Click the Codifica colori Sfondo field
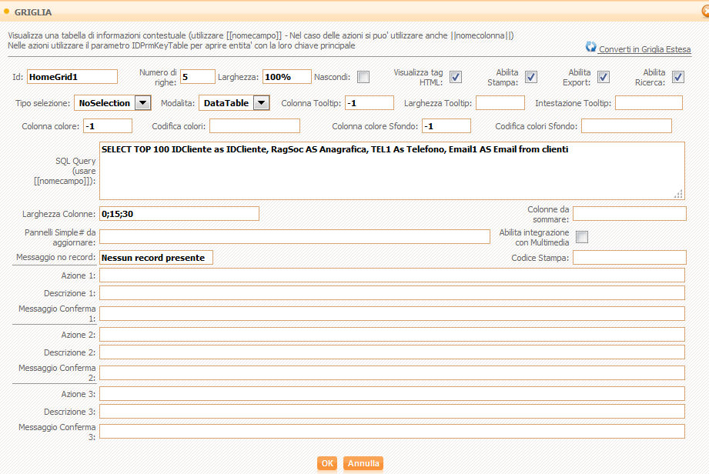Image resolution: width=709 pixels, height=474 pixels. [x=626, y=126]
